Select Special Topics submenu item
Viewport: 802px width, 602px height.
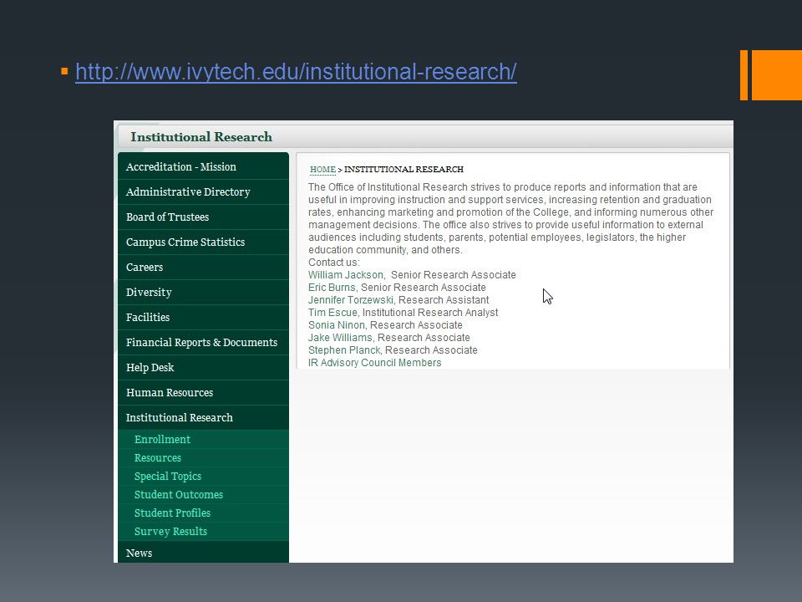[x=203, y=477]
